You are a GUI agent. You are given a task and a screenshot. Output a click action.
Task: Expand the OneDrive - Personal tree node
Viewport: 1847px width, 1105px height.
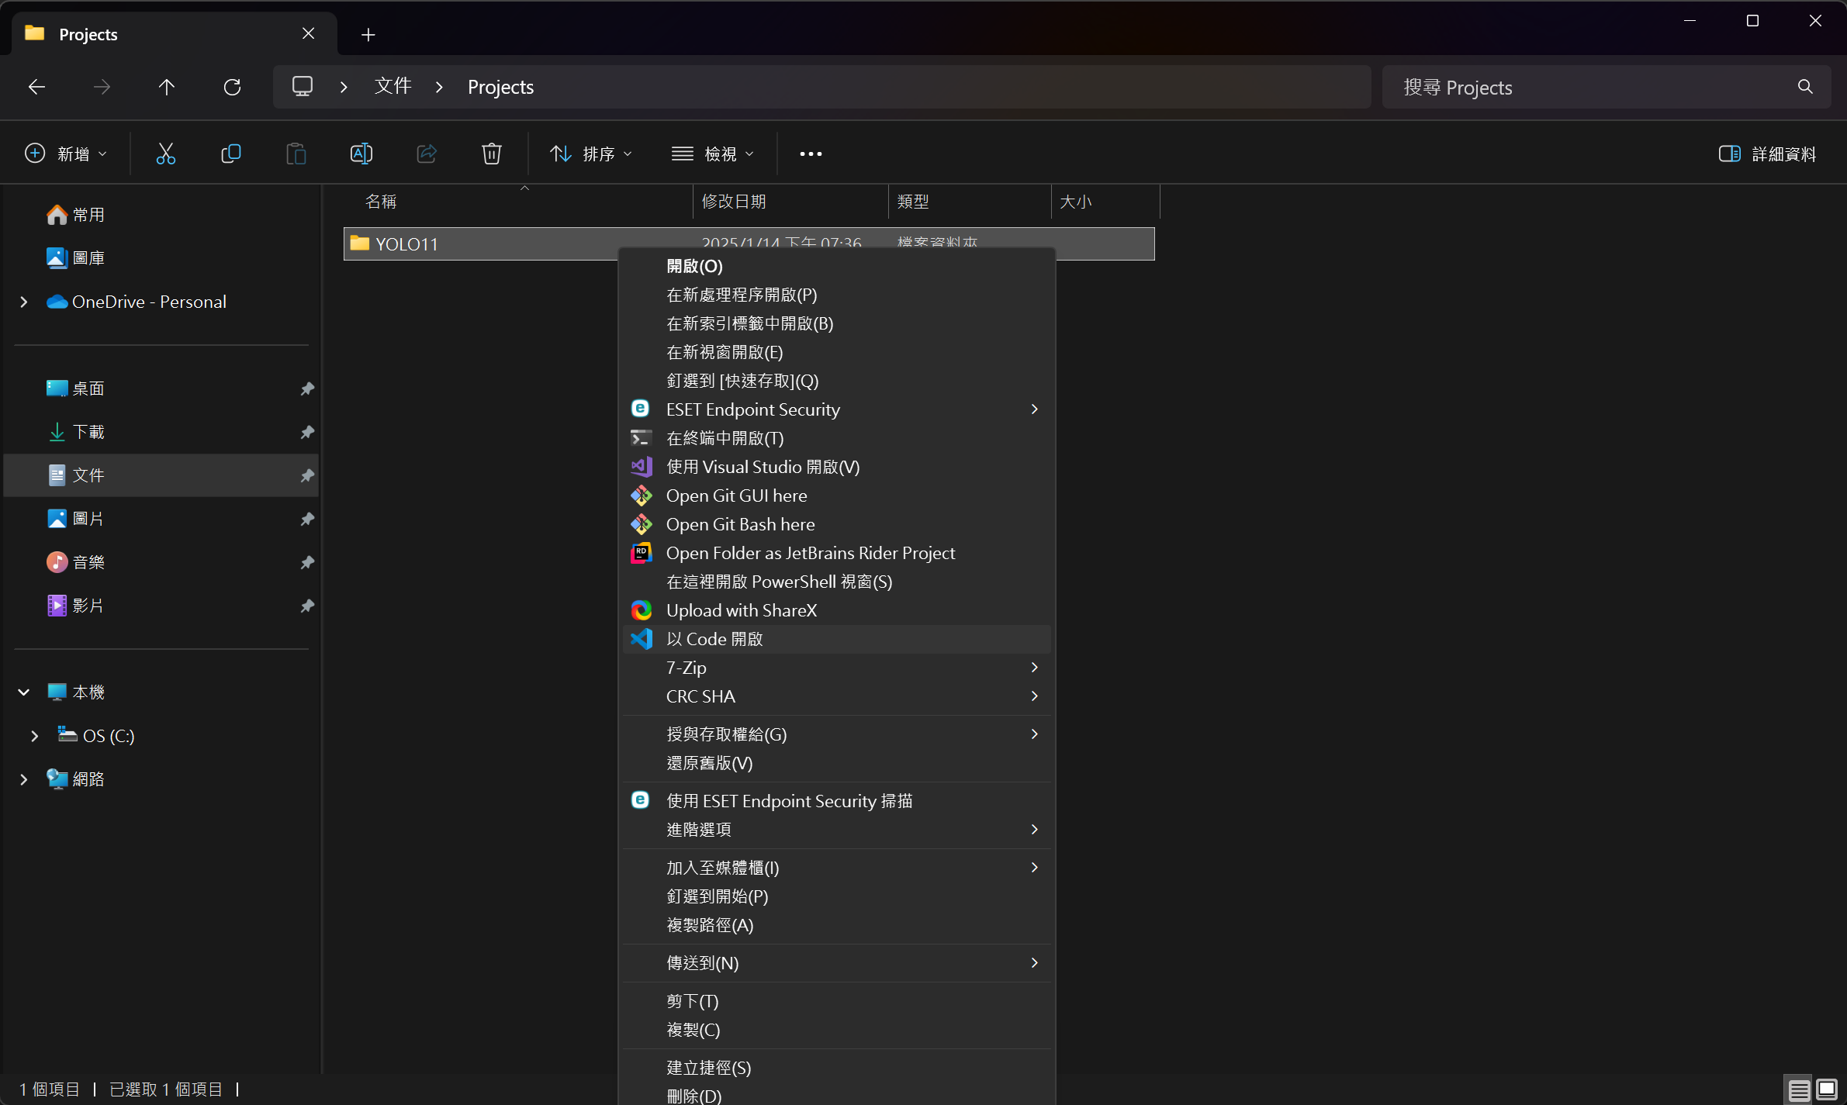pyautogui.click(x=24, y=302)
